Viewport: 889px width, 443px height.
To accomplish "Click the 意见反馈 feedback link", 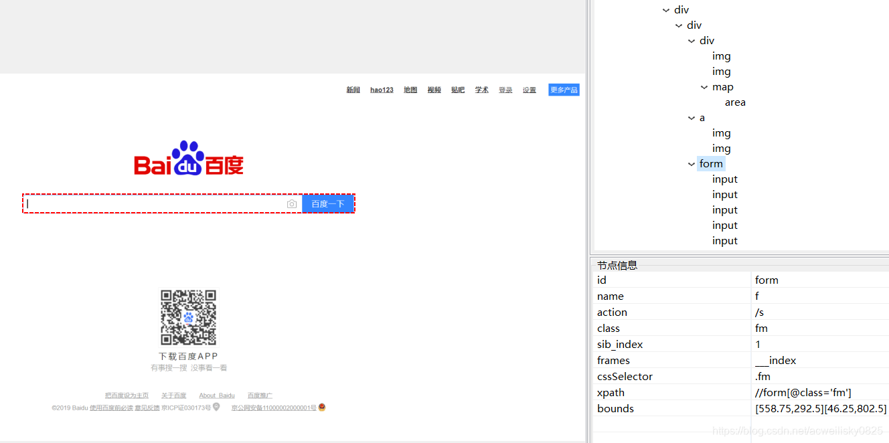I will (x=147, y=408).
